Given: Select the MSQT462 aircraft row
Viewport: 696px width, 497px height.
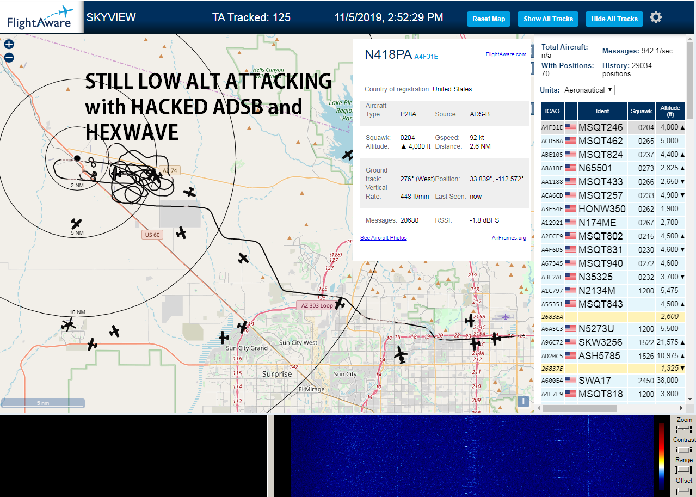Looking at the screenshot, I should coord(613,141).
